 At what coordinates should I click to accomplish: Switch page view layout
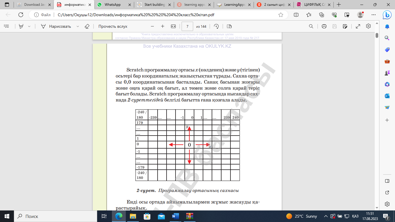229,26
